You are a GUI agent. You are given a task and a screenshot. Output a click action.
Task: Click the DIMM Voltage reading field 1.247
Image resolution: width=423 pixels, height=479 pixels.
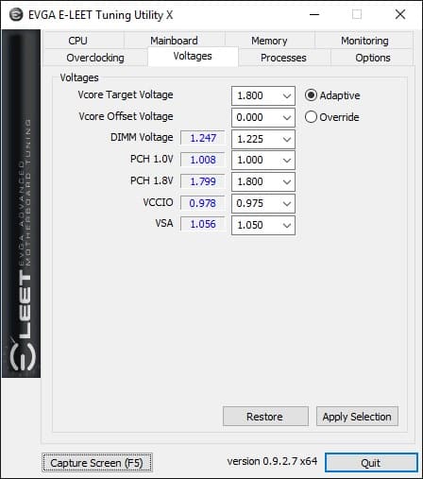[203, 138]
